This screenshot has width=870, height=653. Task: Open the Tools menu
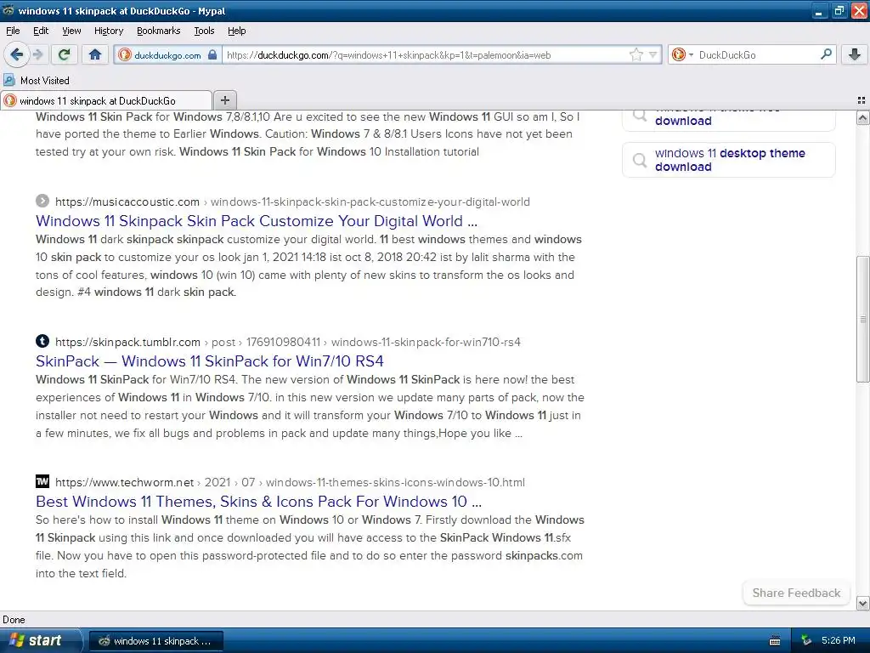coord(204,31)
